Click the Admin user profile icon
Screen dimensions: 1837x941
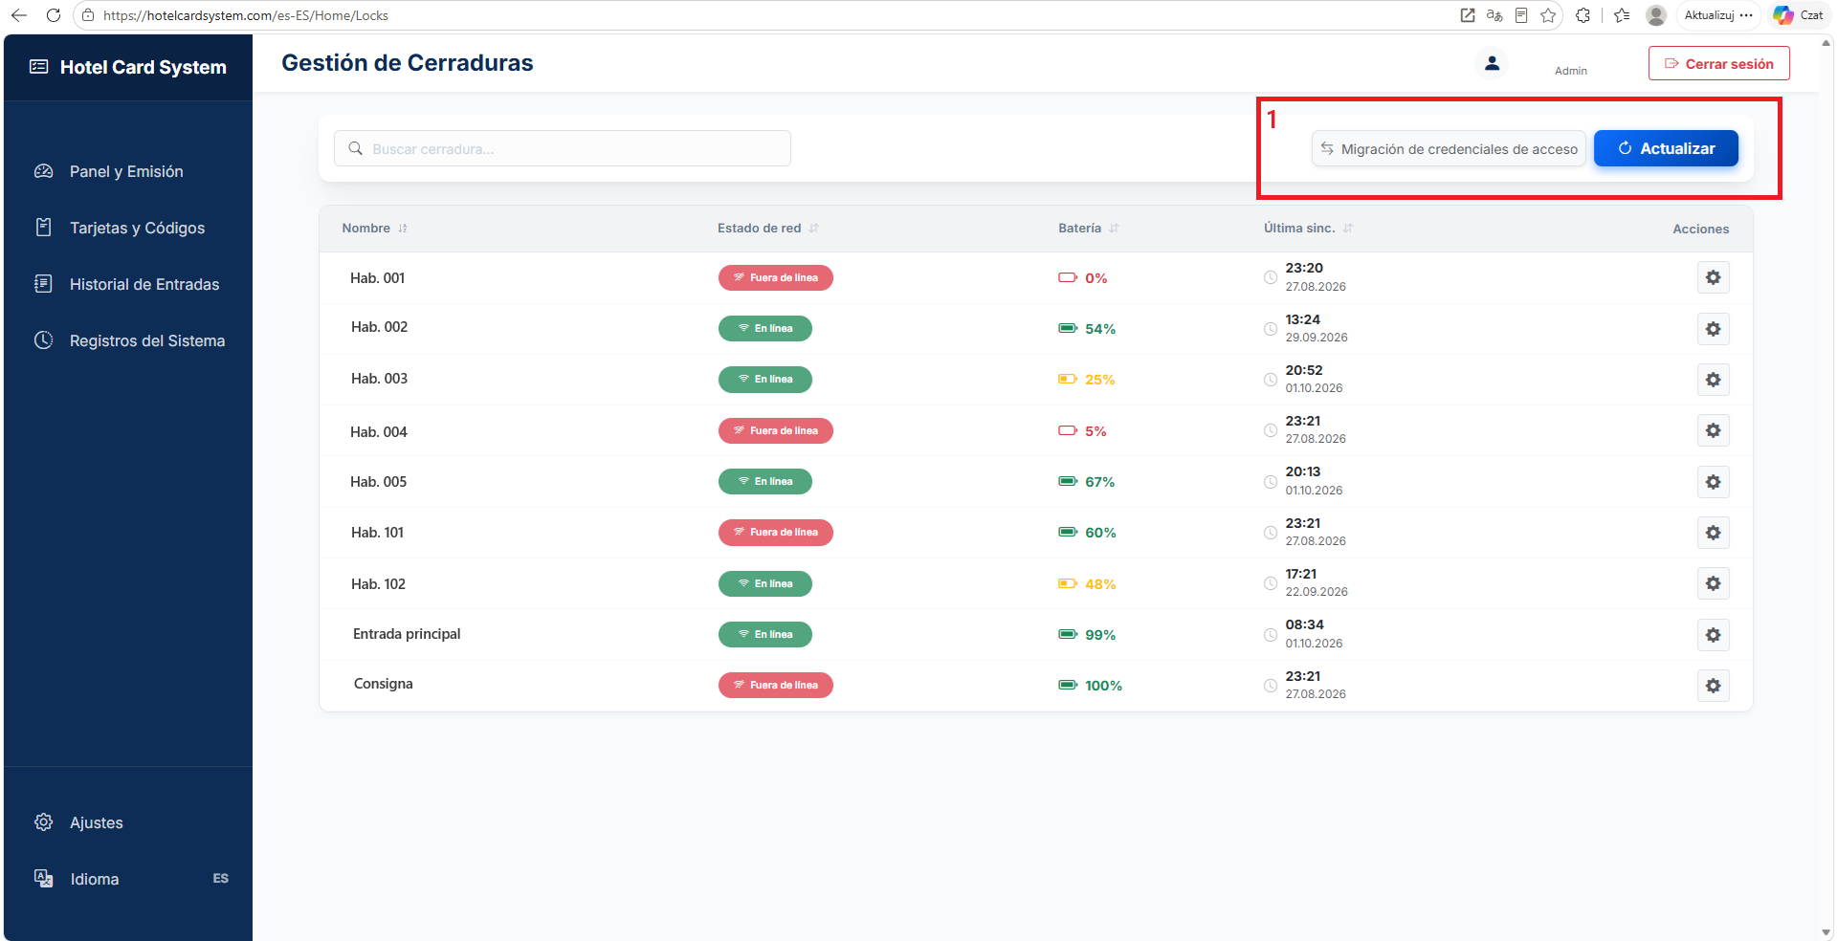pyautogui.click(x=1492, y=63)
